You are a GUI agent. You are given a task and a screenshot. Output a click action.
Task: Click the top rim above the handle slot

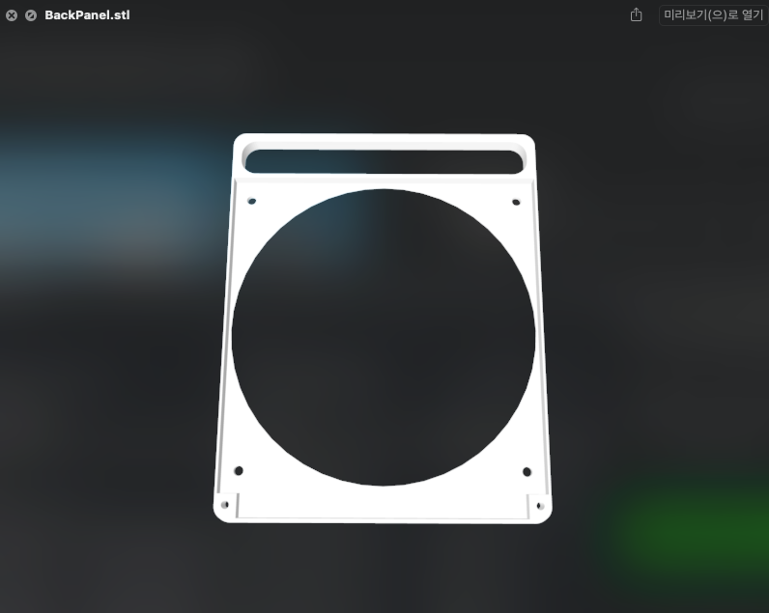(386, 139)
